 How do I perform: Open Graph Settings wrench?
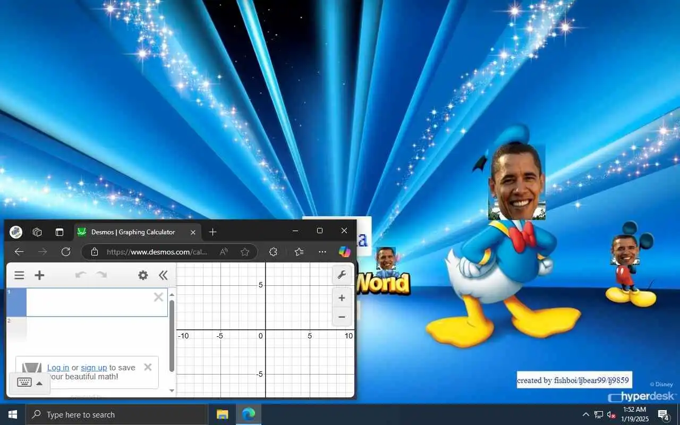[x=342, y=275]
